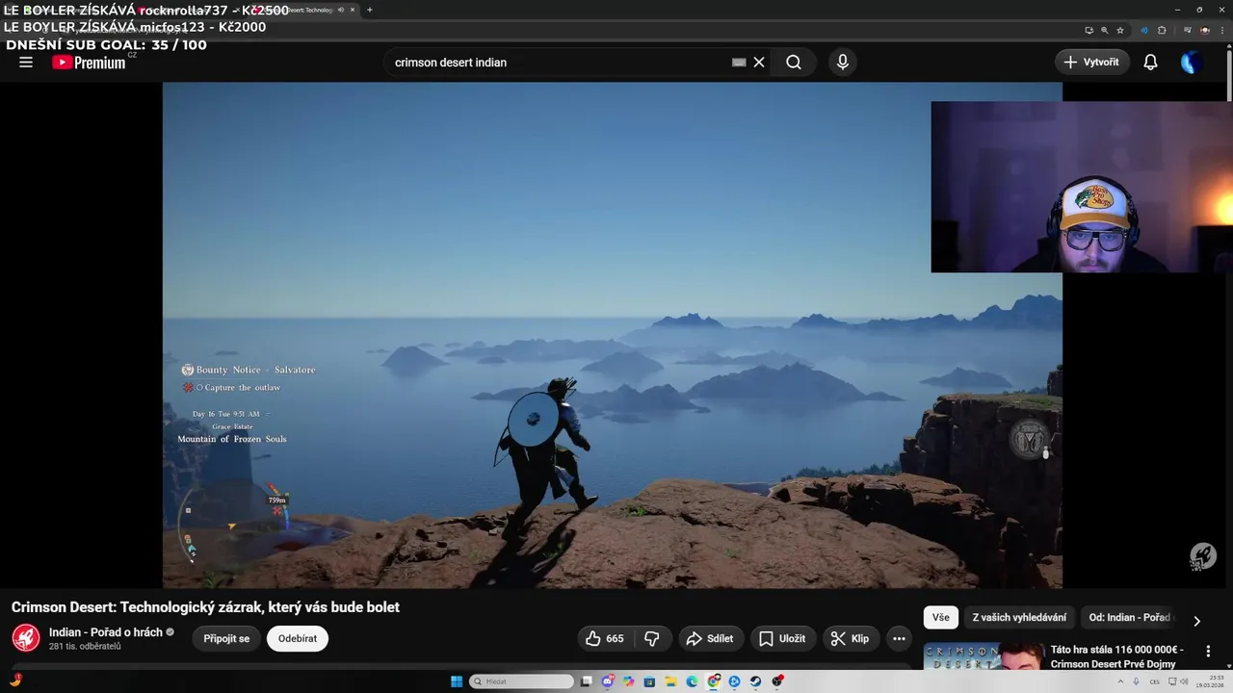Select the Od: Indian chip
Image resolution: width=1233 pixels, height=693 pixels.
point(1129,618)
